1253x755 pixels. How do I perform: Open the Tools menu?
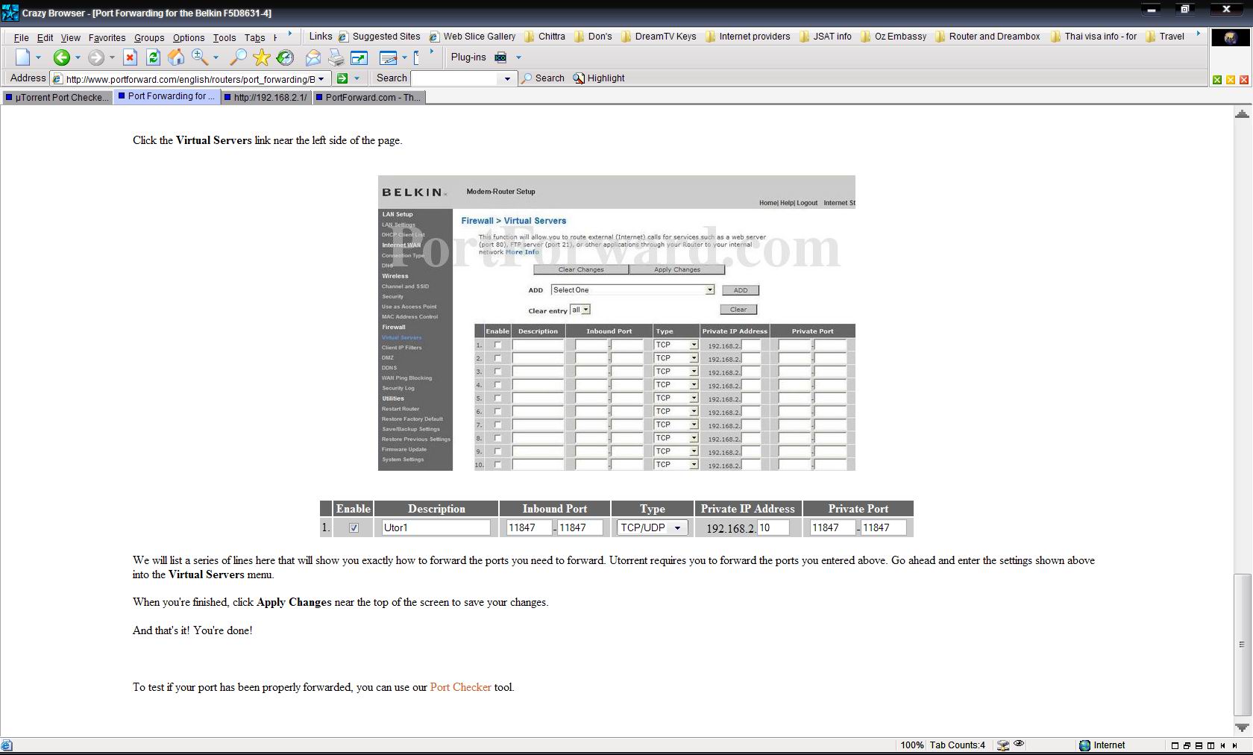tap(224, 37)
